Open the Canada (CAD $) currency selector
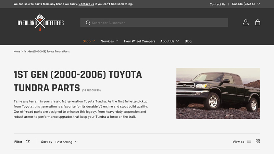 tap(246, 4)
